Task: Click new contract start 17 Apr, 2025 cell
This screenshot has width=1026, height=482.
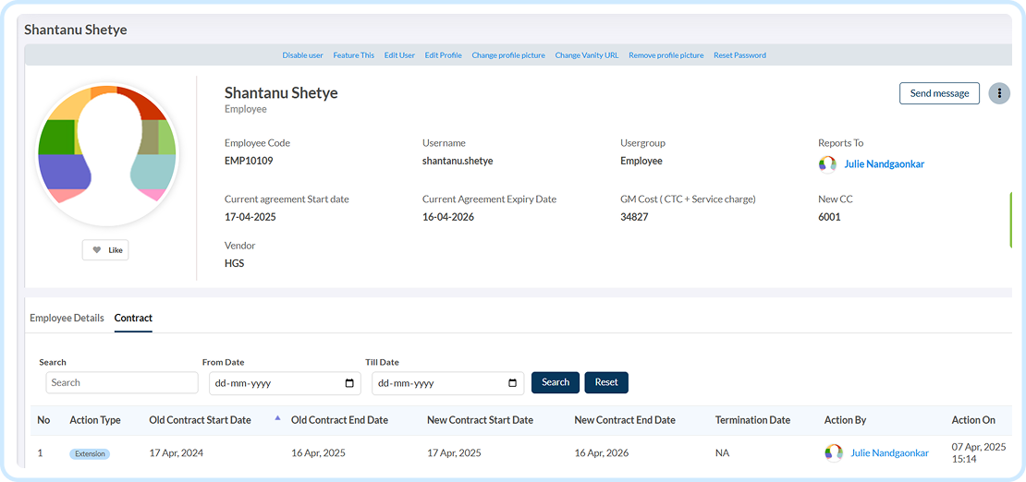Action: coord(454,452)
